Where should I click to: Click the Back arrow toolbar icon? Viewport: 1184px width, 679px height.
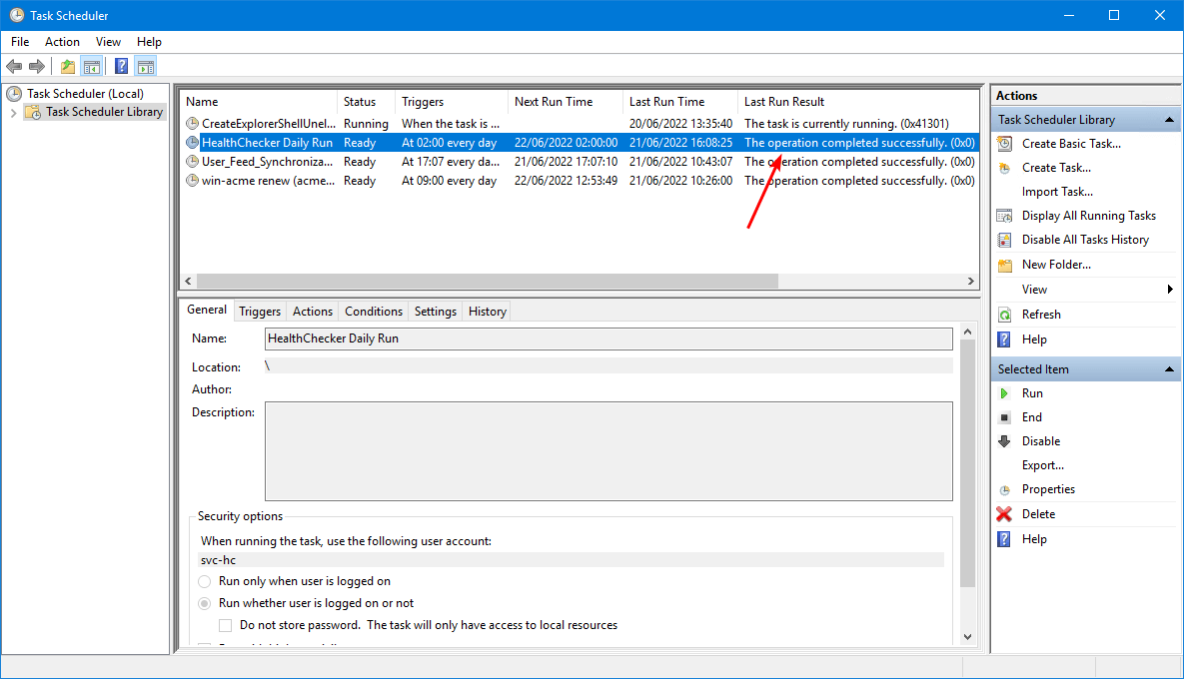point(14,66)
